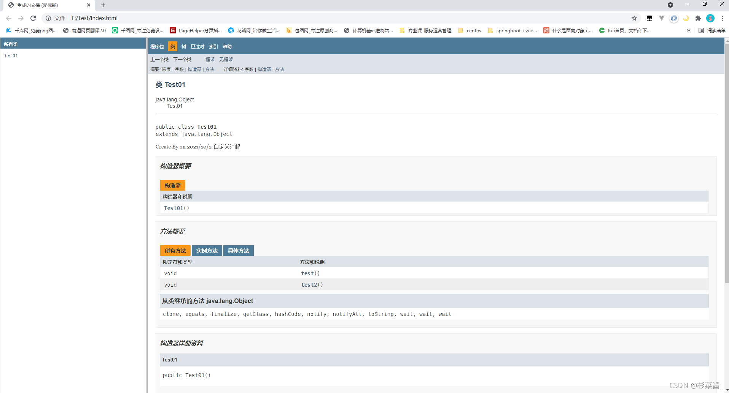729x393 pixels.
Task: Go back with the browser back arrow
Action: (9, 18)
